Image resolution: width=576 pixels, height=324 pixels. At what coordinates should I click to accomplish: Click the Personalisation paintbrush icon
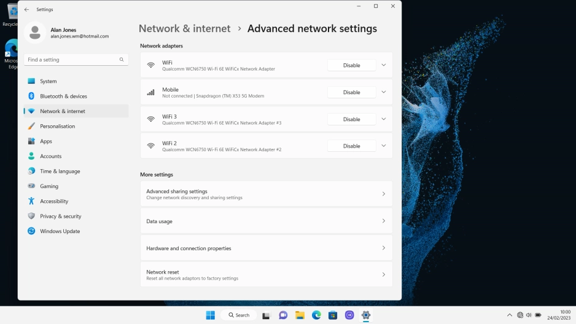(x=31, y=126)
